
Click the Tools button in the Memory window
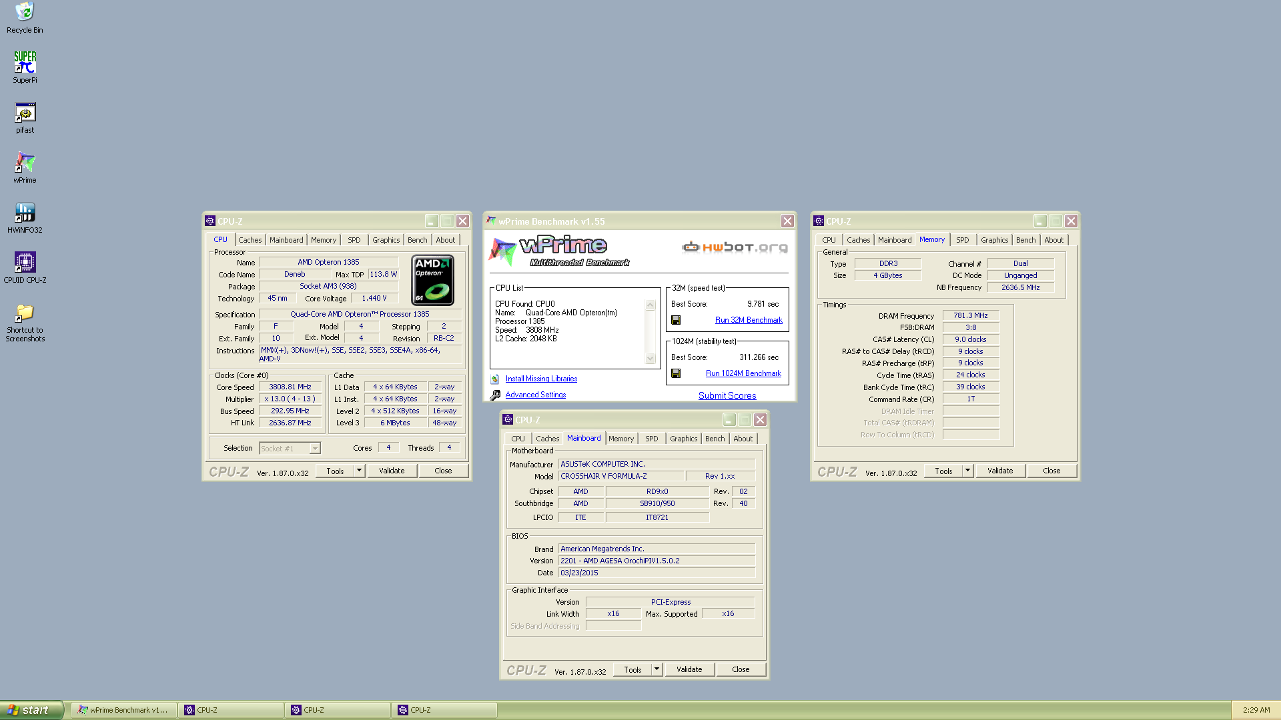coord(943,471)
